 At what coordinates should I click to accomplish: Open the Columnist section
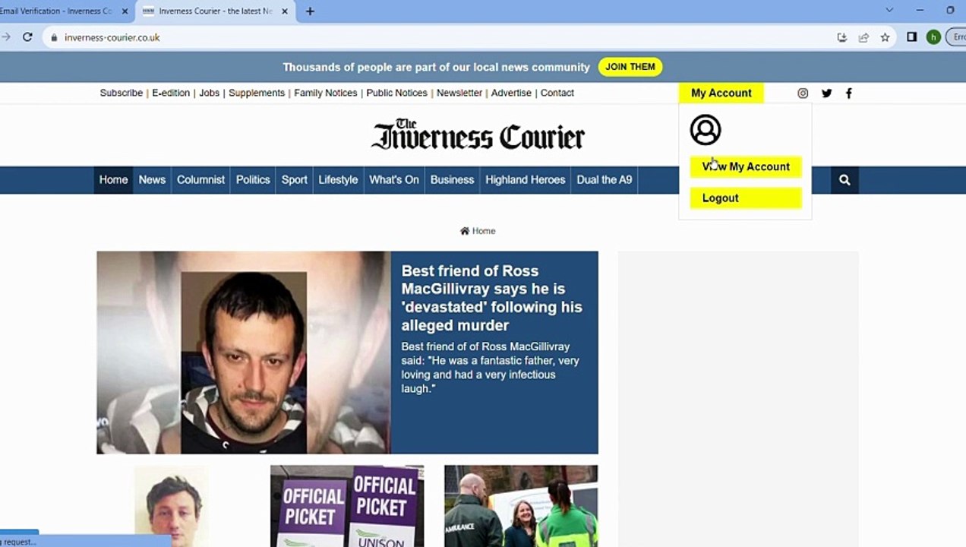(x=200, y=180)
